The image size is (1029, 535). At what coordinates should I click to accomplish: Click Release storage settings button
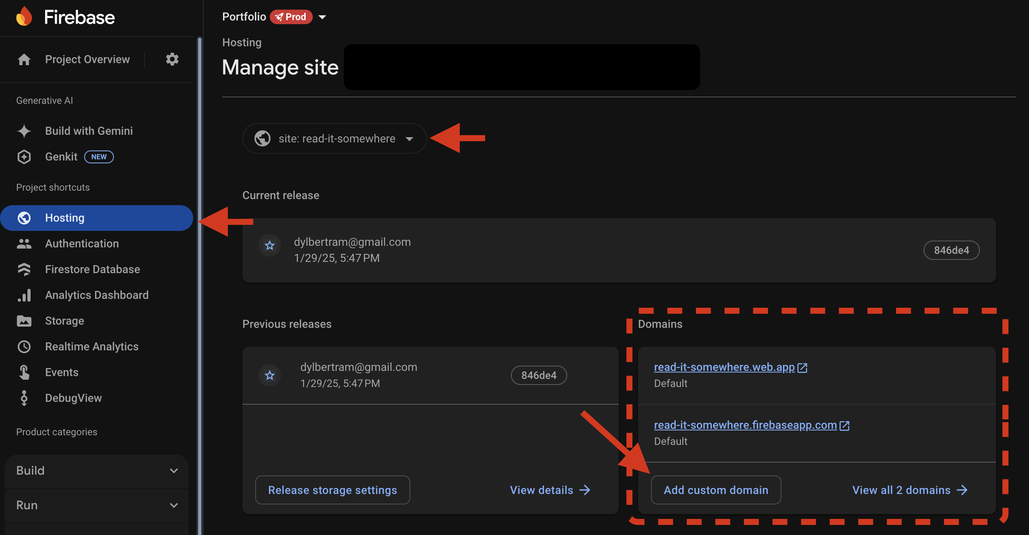333,490
